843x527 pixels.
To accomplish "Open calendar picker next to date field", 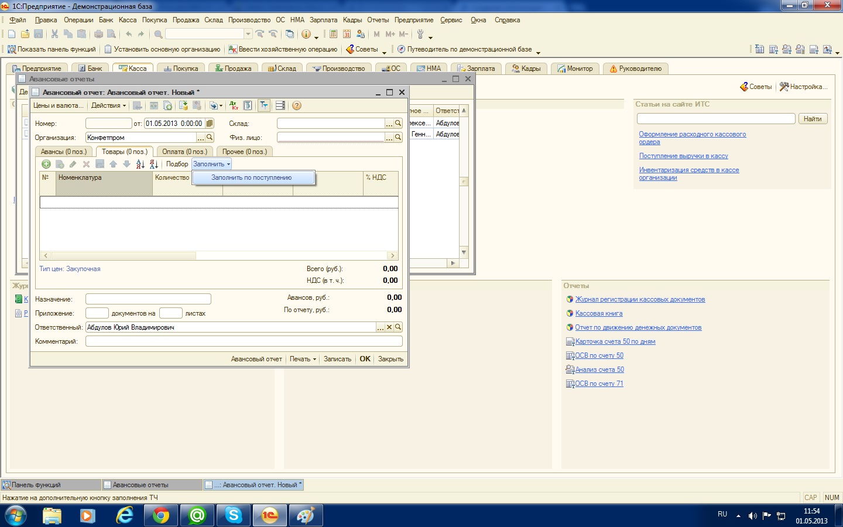I will pyautogui.click(x=210, y=124).
